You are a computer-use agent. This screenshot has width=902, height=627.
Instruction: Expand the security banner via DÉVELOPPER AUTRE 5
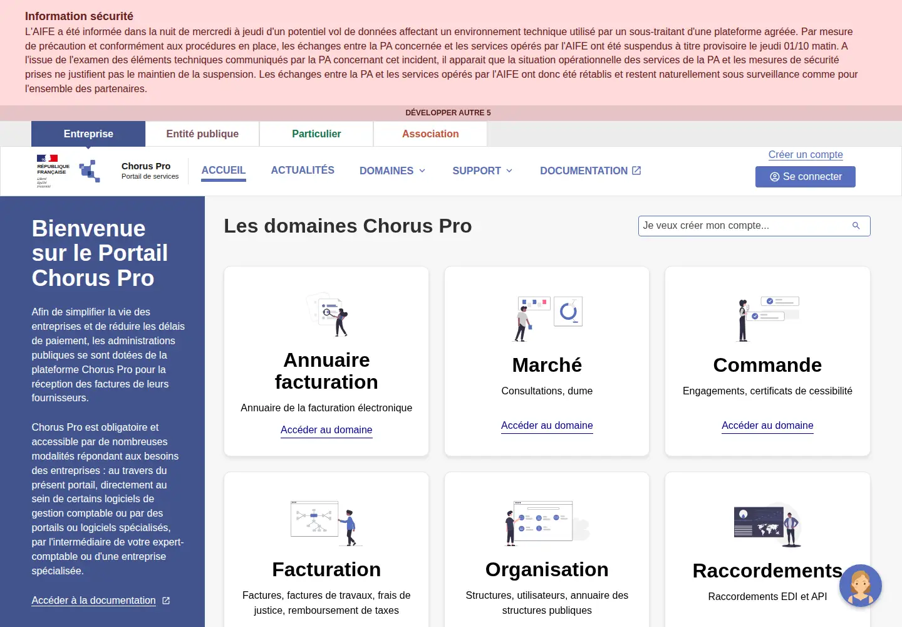(x=448, y=113)
